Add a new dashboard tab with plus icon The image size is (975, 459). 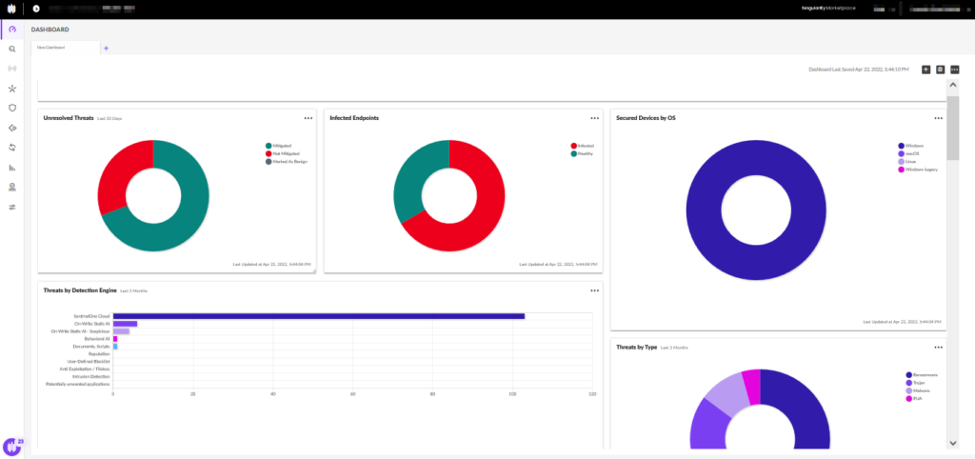106,48
